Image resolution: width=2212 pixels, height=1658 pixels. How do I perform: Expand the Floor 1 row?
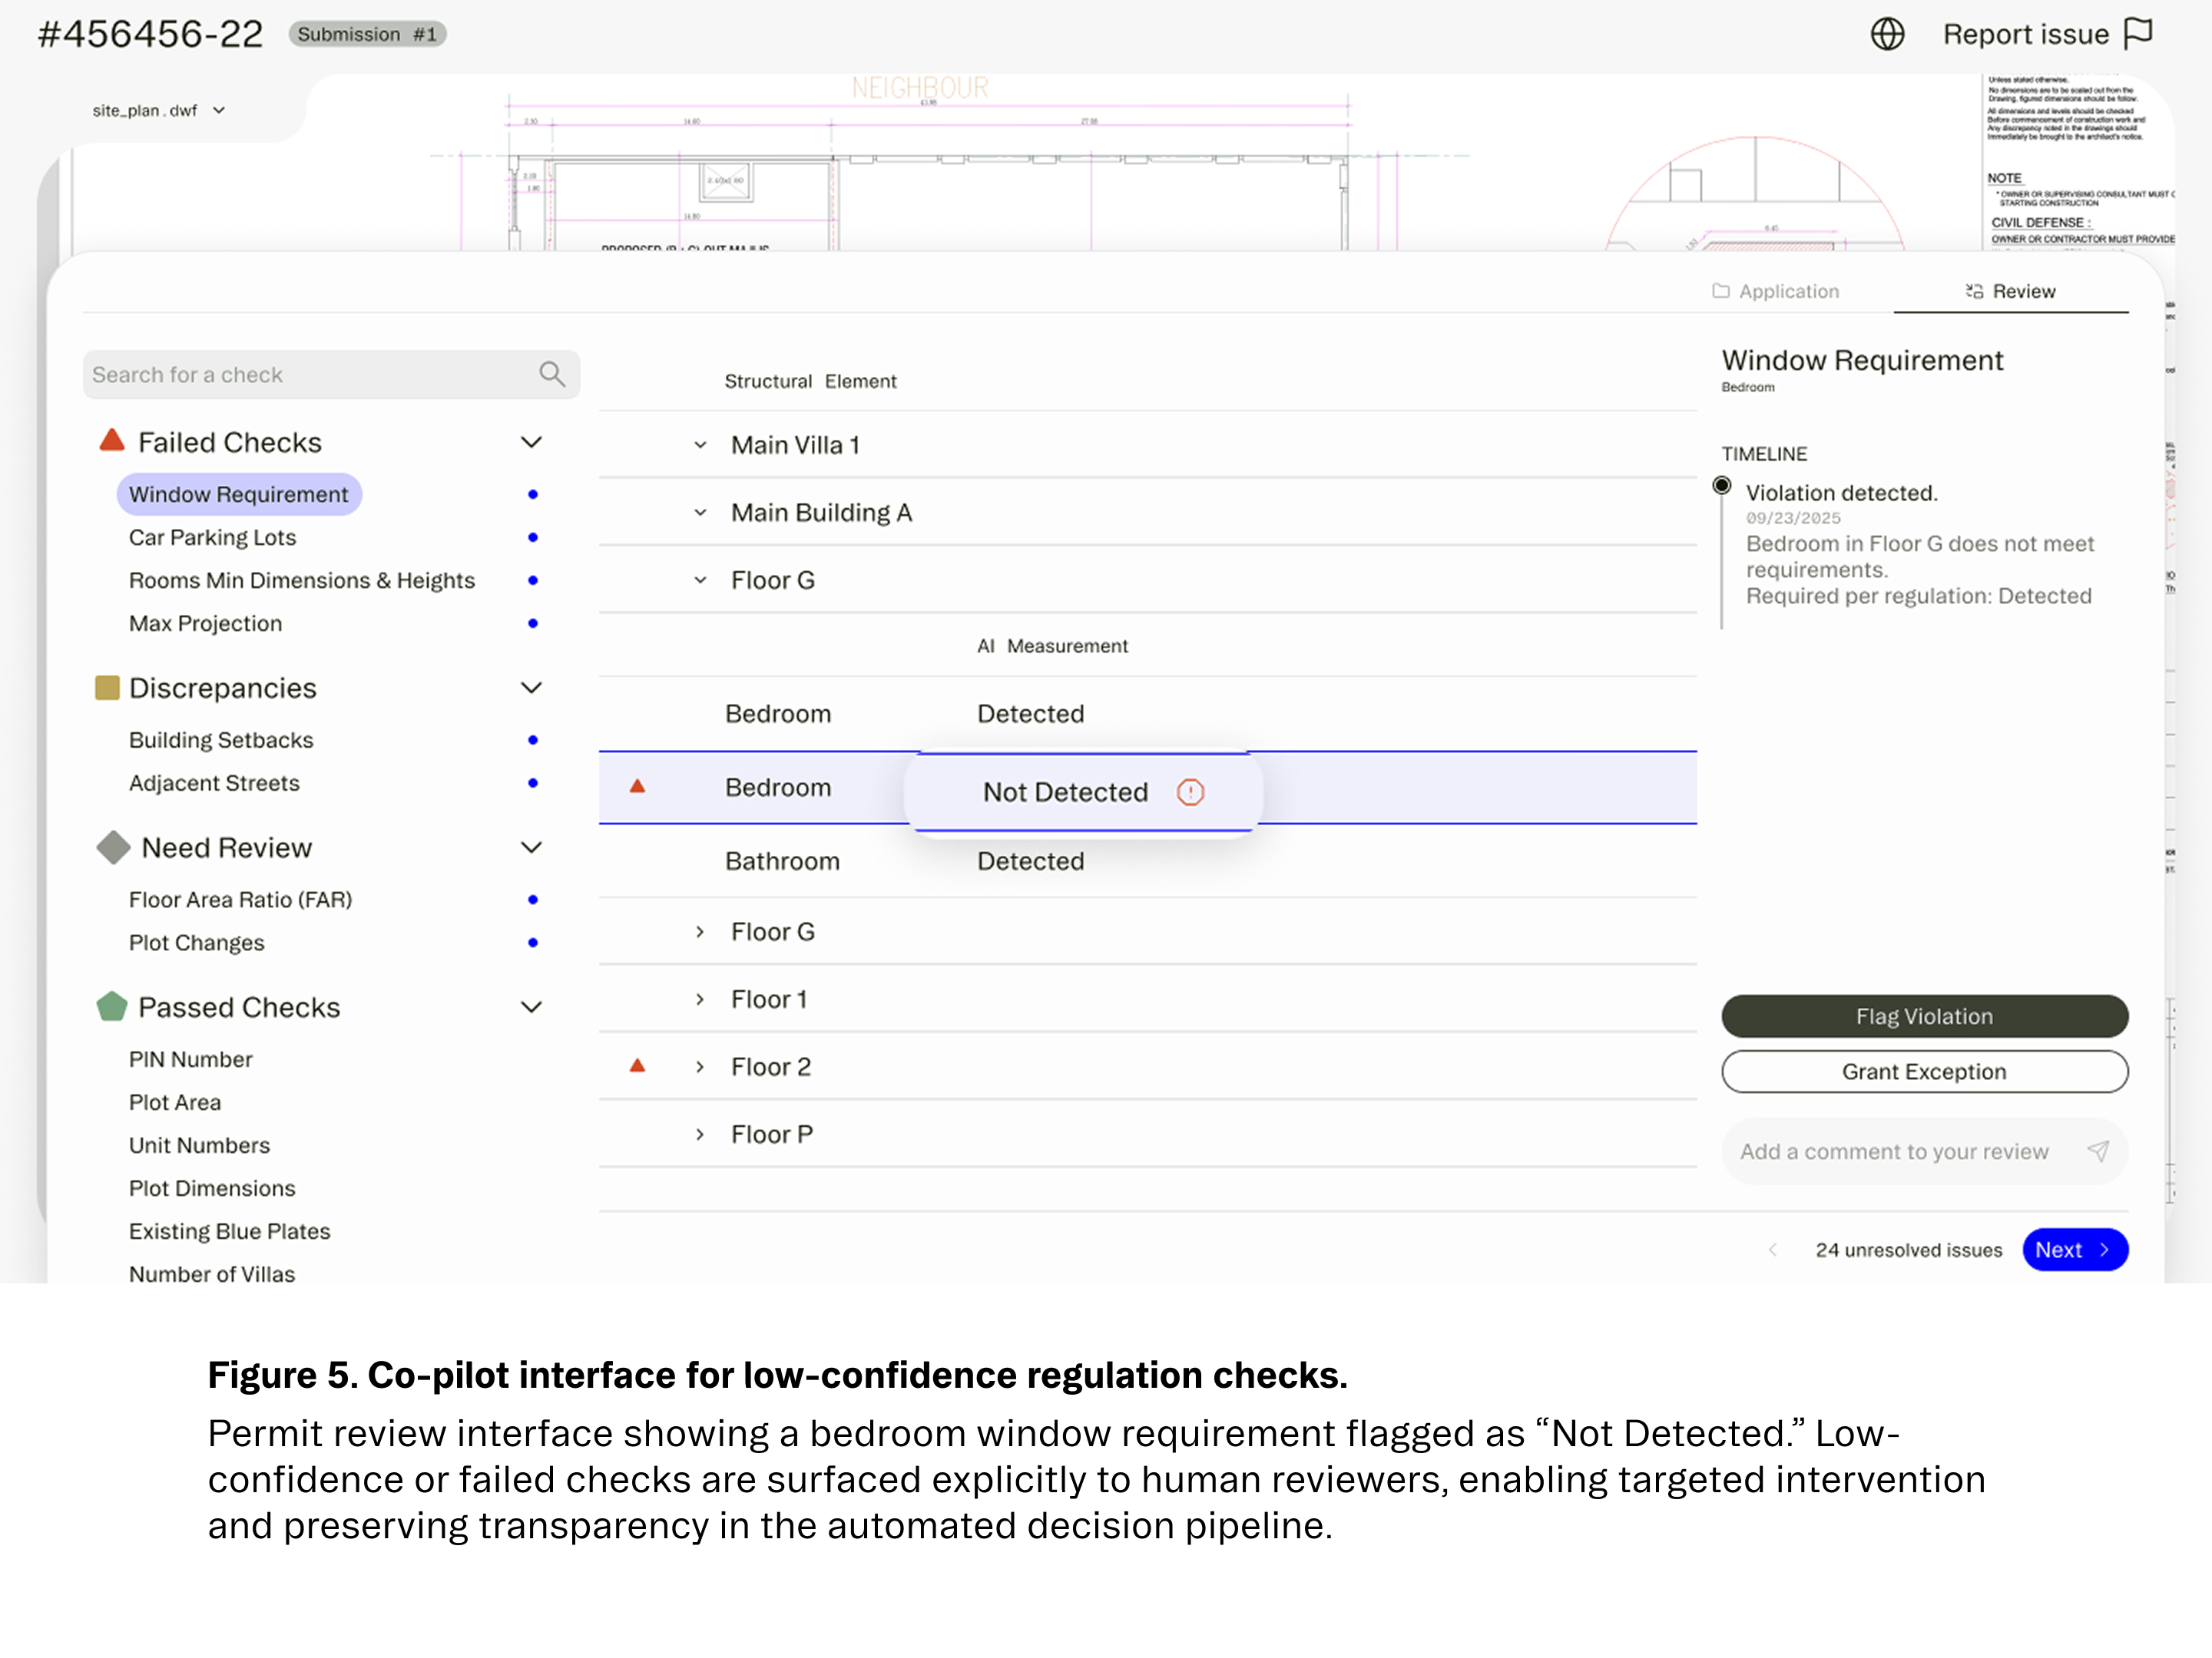(700, 999)
